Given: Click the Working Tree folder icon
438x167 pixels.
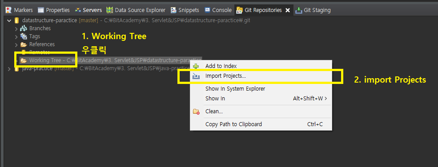Looking at the screenshot, I should tap(24, 60).
